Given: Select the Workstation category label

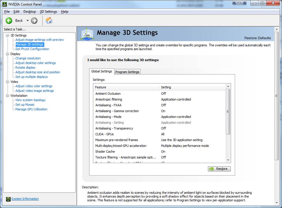Looking at the screenshot, I should 19,96.
